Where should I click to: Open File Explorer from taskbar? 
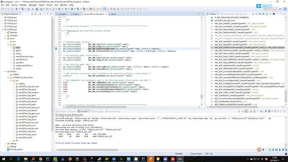click(x=26, y=159)
